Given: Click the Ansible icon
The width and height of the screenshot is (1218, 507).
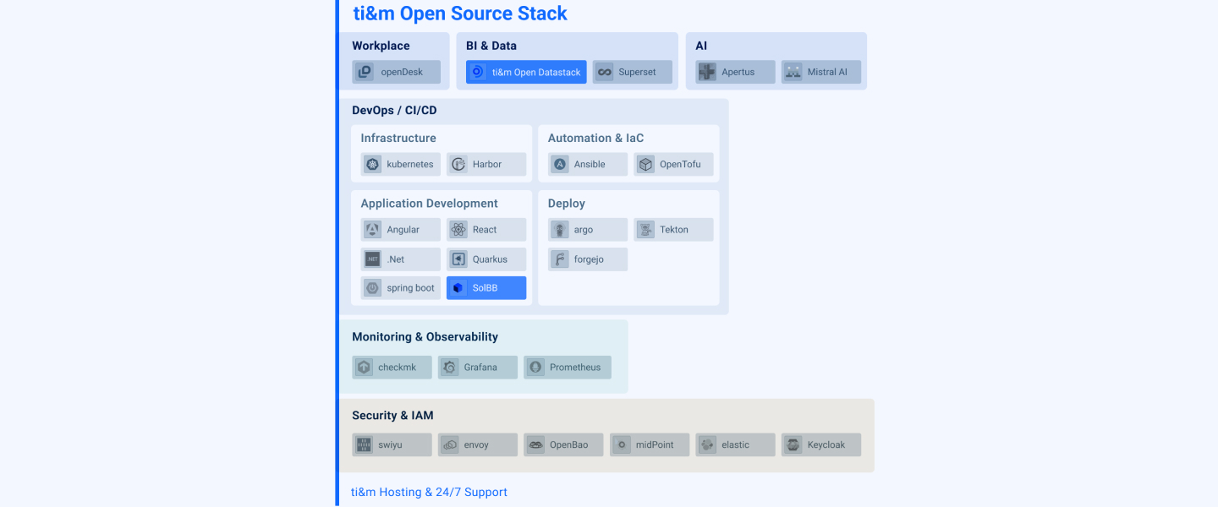Looking at the screenshot, I should click(559, 164).
